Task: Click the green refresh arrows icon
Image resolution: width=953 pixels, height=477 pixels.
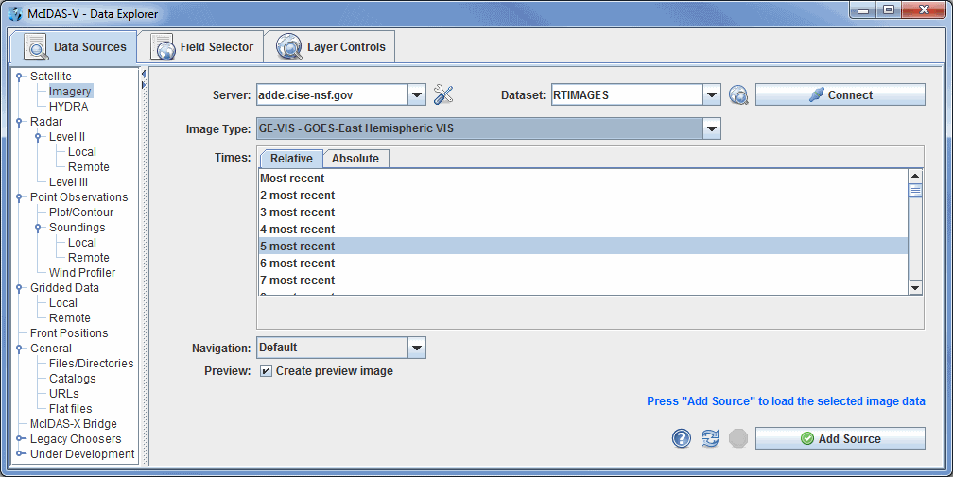Action: [710, 438]
